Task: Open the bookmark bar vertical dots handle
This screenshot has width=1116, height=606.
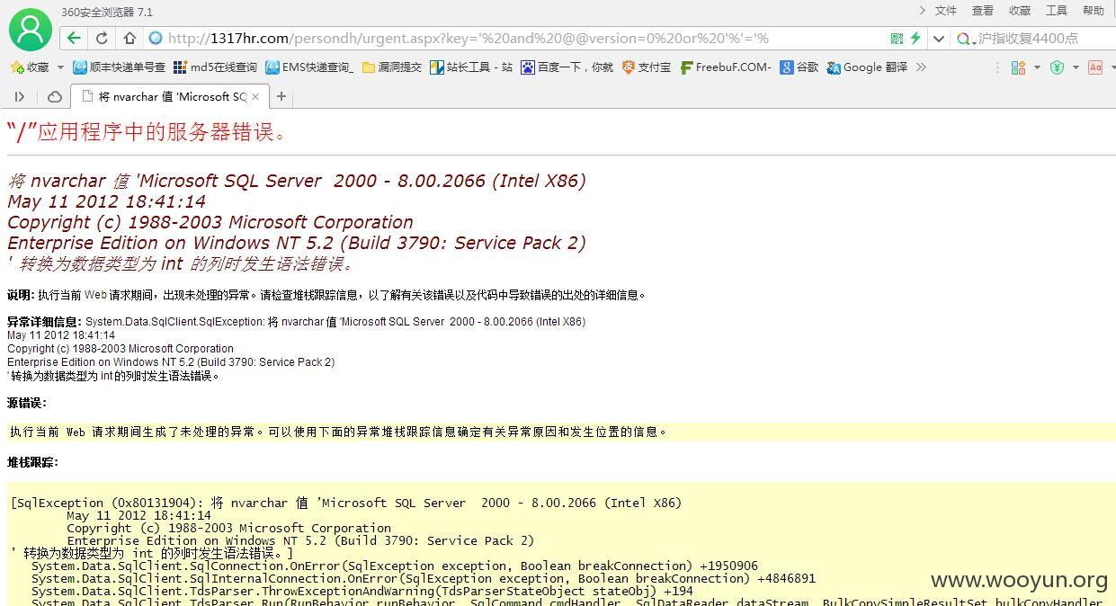Action: (996, 67)
